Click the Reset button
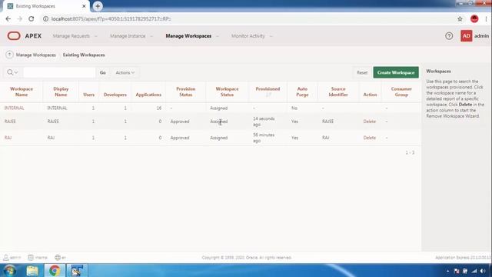Screen dimensions: 492x277 [x=362, y=72]
